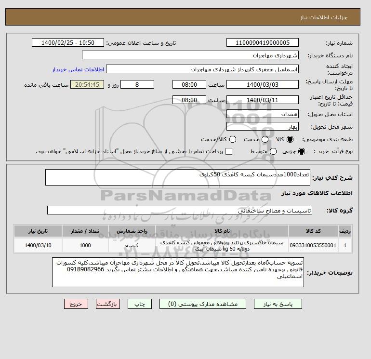Click the goods group field تاسیسات و مصالح ساختمانی
This screenshot has width=371, height=359.
(x=180, y=210)
